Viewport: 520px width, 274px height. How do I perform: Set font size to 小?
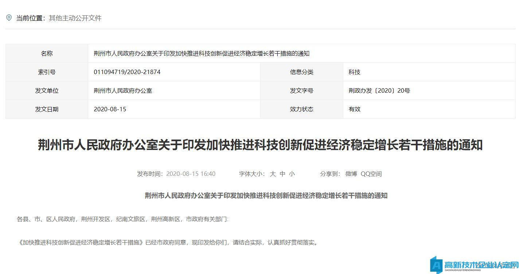[292, 174]
